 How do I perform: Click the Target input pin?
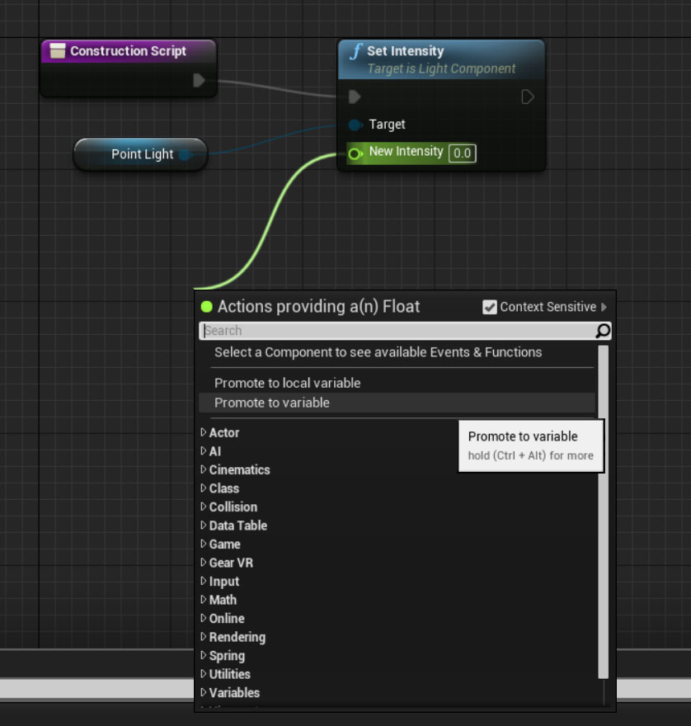coord(355,125)
